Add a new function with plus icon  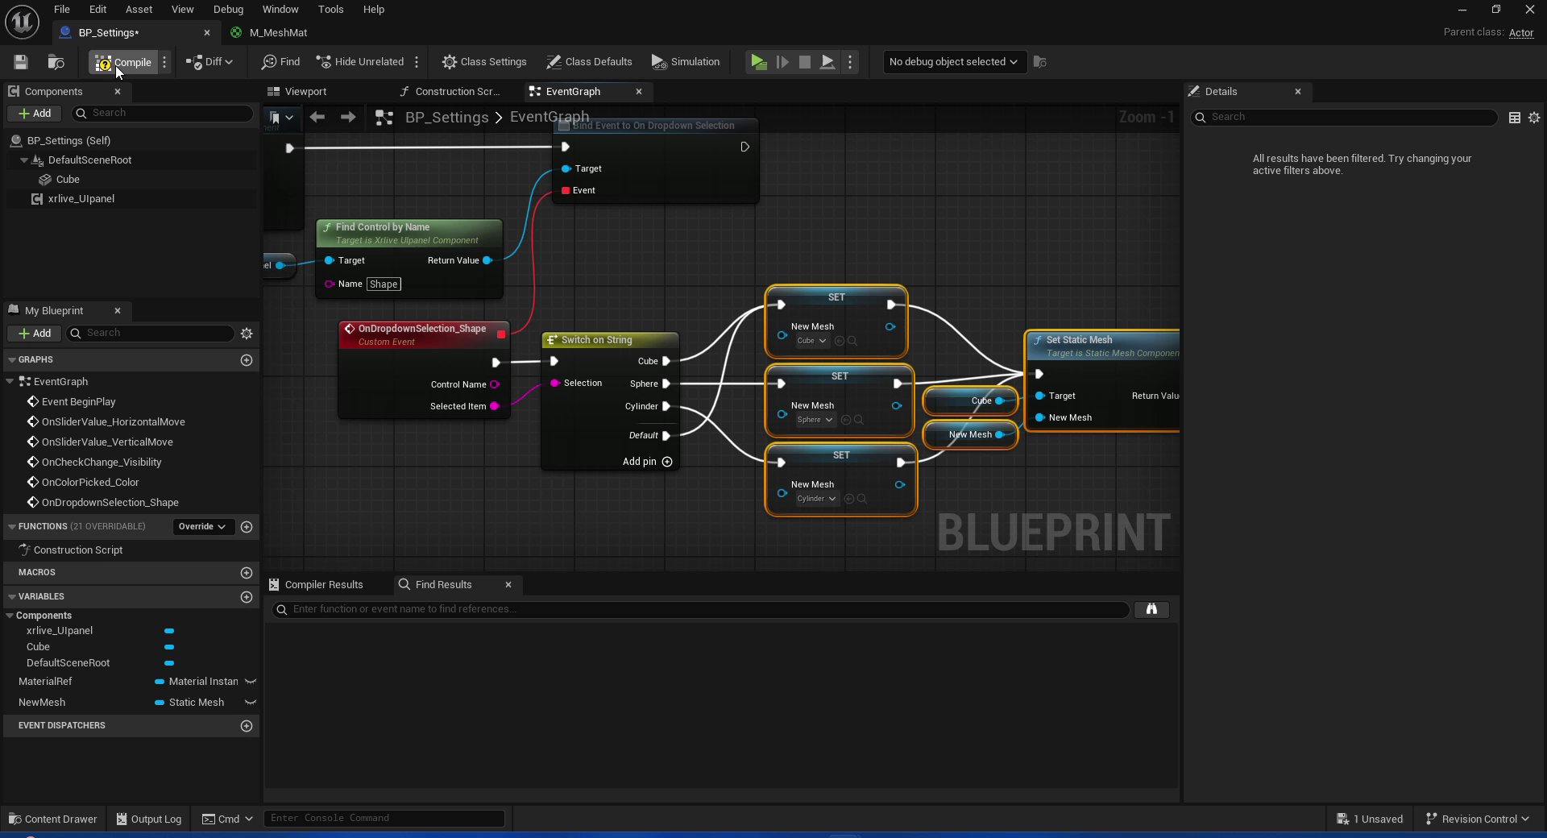pos(247,527)
